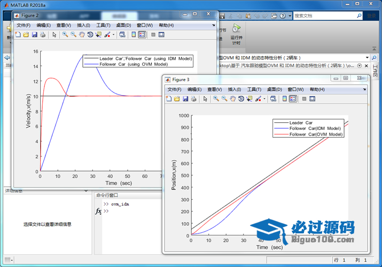Viewport: 382px width, 267px height.
Task: Open 桌面(D) menu in Figure 3
Action: [275, 90]
